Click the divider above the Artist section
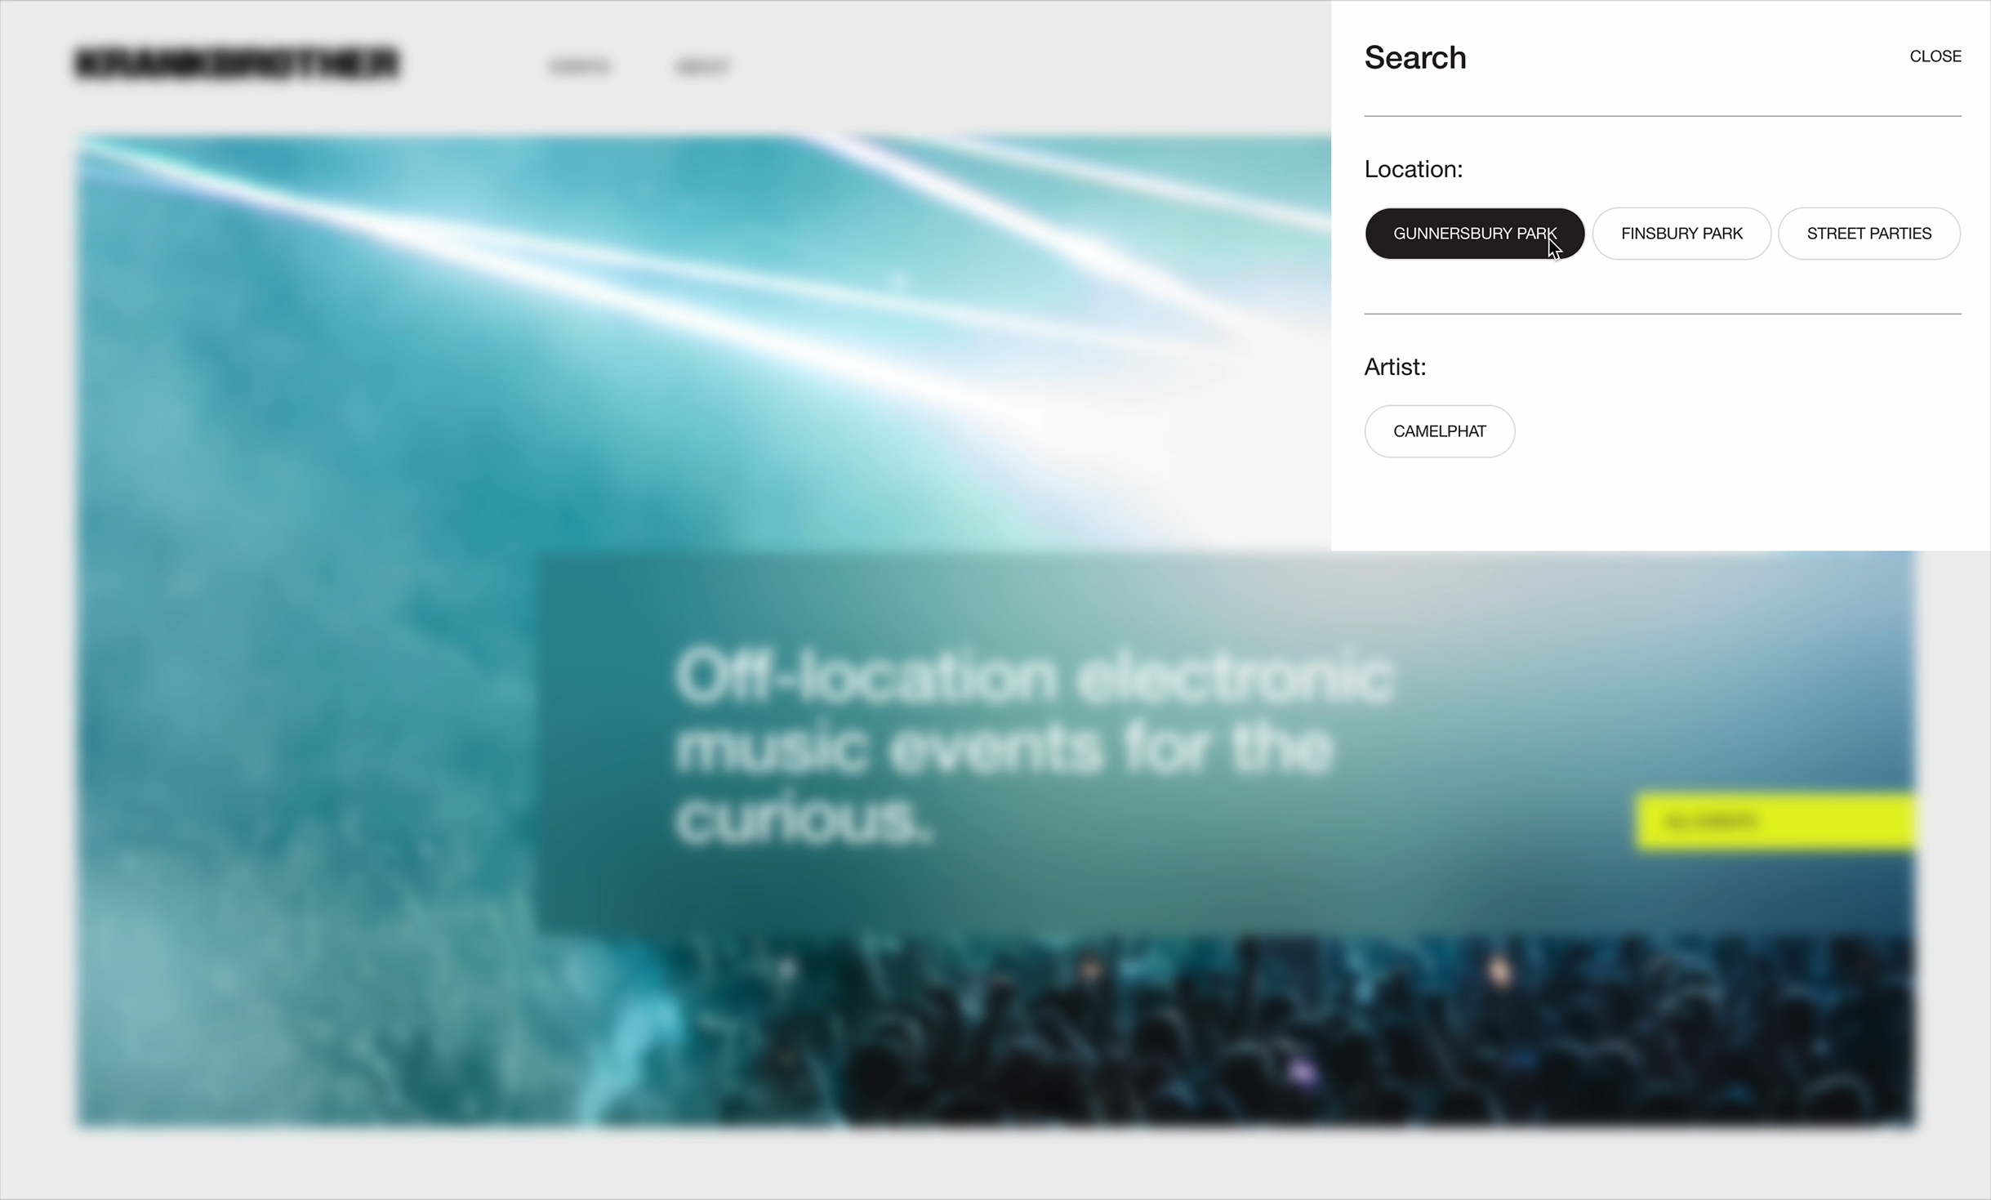 1663,314
